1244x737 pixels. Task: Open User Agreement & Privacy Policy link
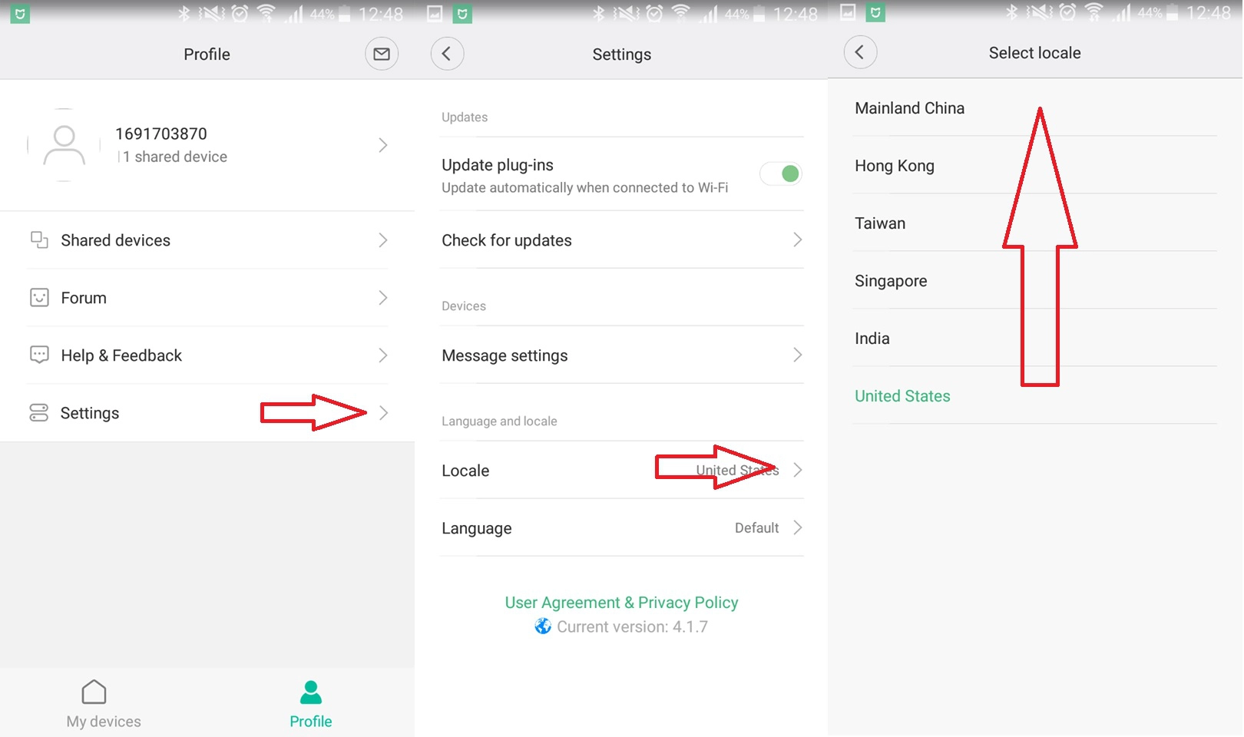pyautogui.click(x=621, y=603)
